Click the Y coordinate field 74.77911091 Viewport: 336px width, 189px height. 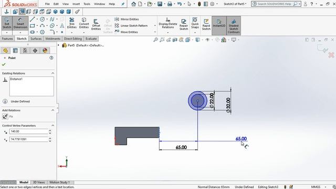tap(29, 139)
